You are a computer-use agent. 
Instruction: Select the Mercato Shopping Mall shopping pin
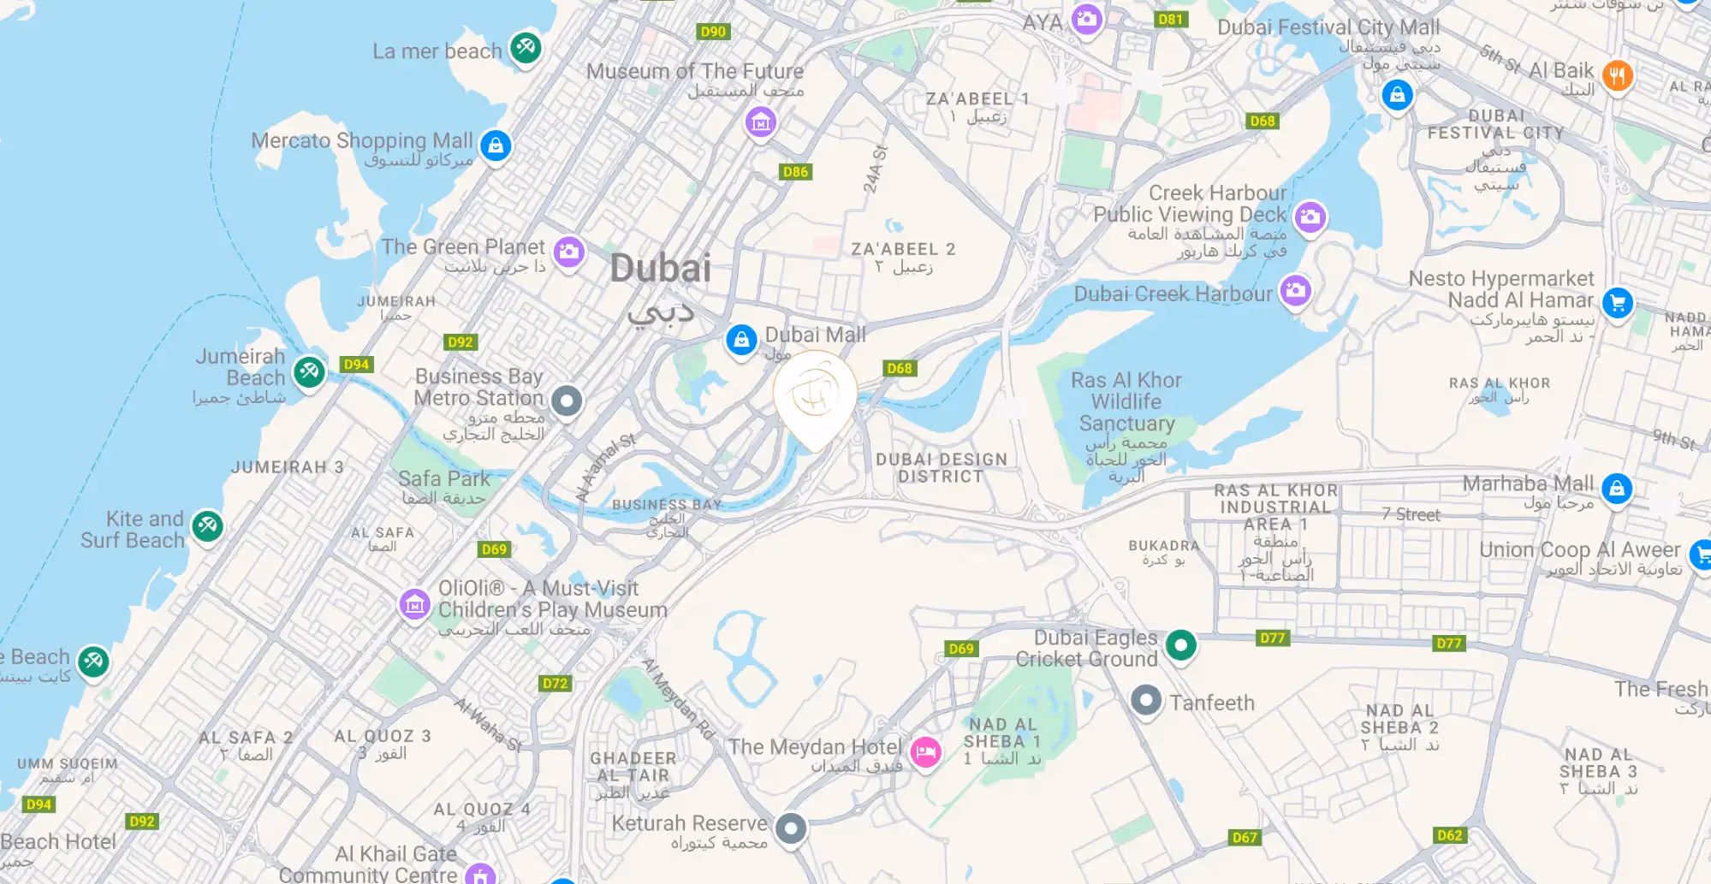coord(496,145)
